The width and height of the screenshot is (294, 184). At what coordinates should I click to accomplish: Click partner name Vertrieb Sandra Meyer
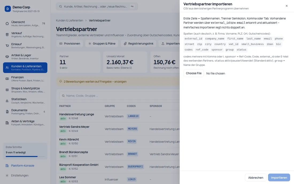74,127
